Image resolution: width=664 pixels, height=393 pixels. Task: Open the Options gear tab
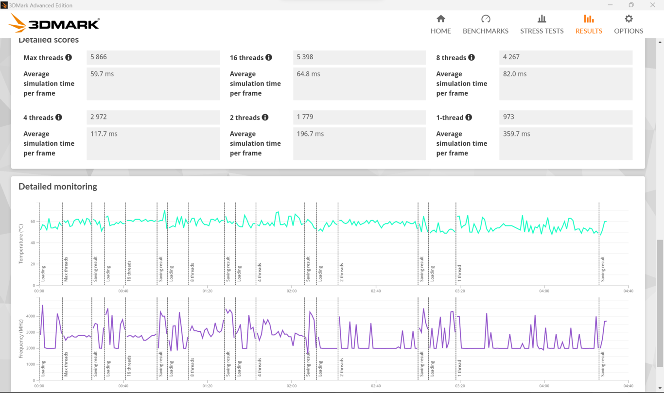point(629,24)
